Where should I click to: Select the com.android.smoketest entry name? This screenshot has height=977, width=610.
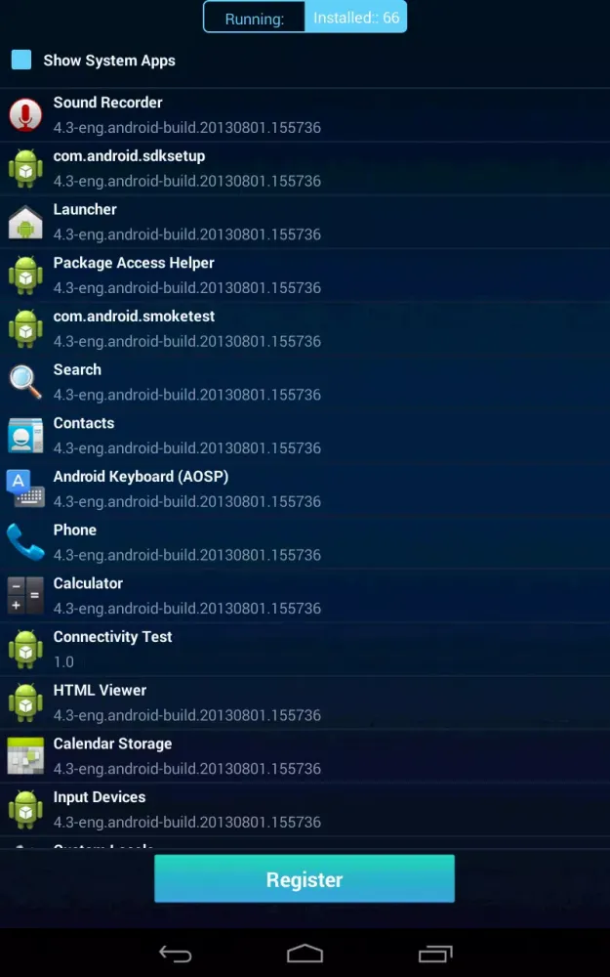tap(134, 316)
